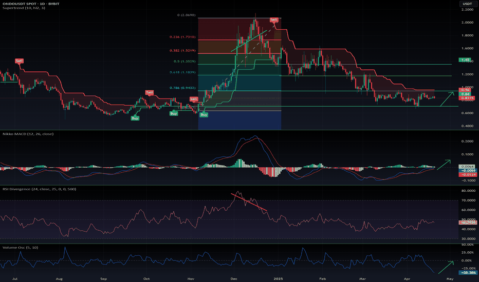Click the 80.0000 RSI axis label
Screen dimensions: 479x282
point(468,191)
